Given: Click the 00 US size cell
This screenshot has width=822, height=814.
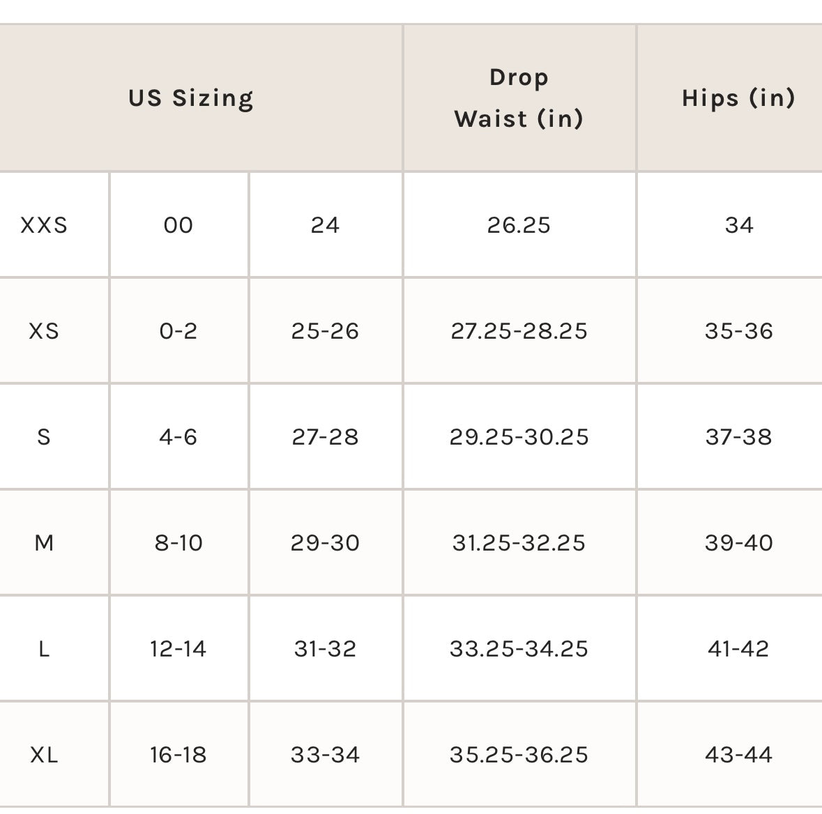Looking at the screenshot, I should point(178,225).
